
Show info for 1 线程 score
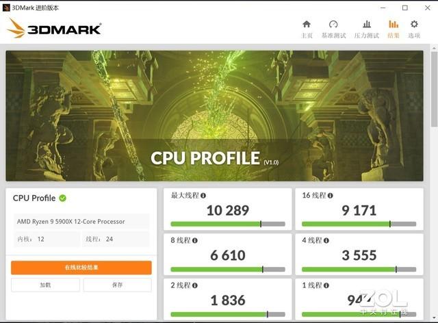[326, 285]
